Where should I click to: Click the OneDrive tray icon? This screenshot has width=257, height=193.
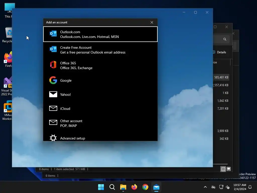[x=213, y=187]
